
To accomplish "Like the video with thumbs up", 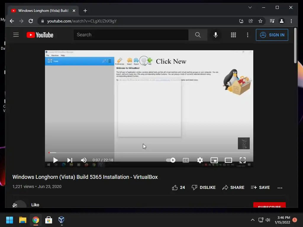I will tap(178, 187).
